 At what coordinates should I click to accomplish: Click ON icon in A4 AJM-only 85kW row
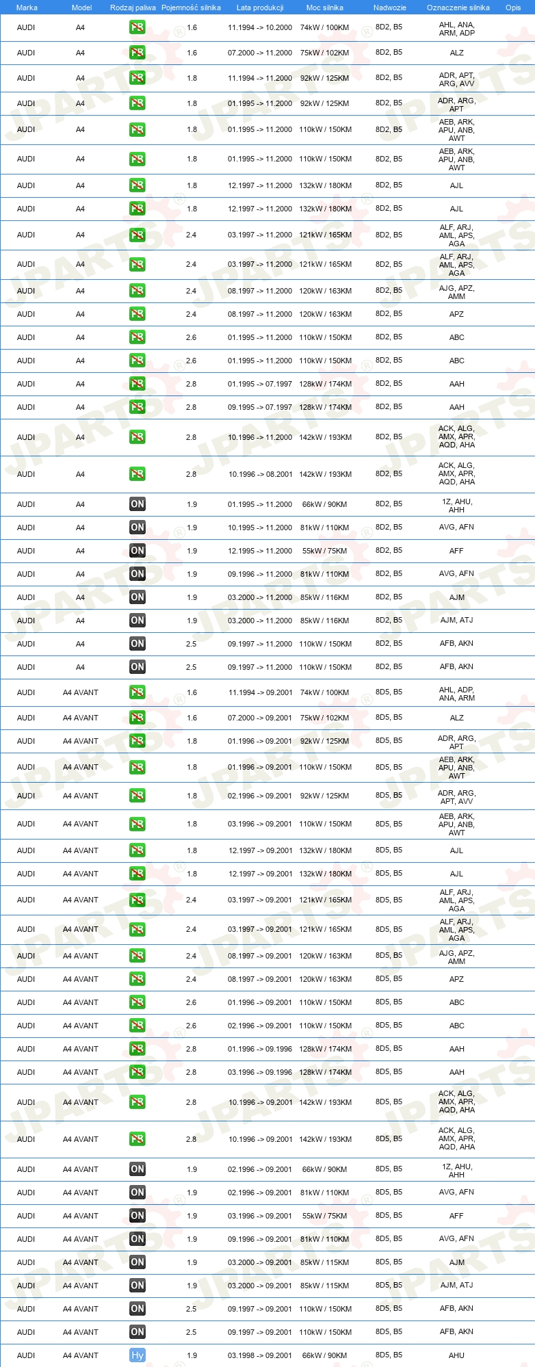click(x=137, y=597)
